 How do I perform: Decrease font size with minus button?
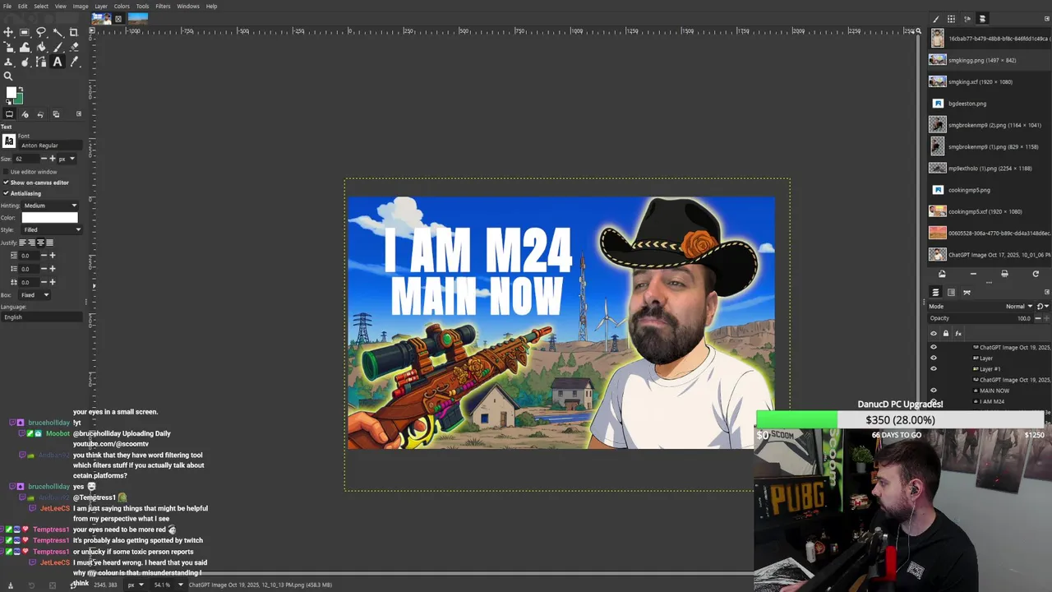[x=44, y=159]
